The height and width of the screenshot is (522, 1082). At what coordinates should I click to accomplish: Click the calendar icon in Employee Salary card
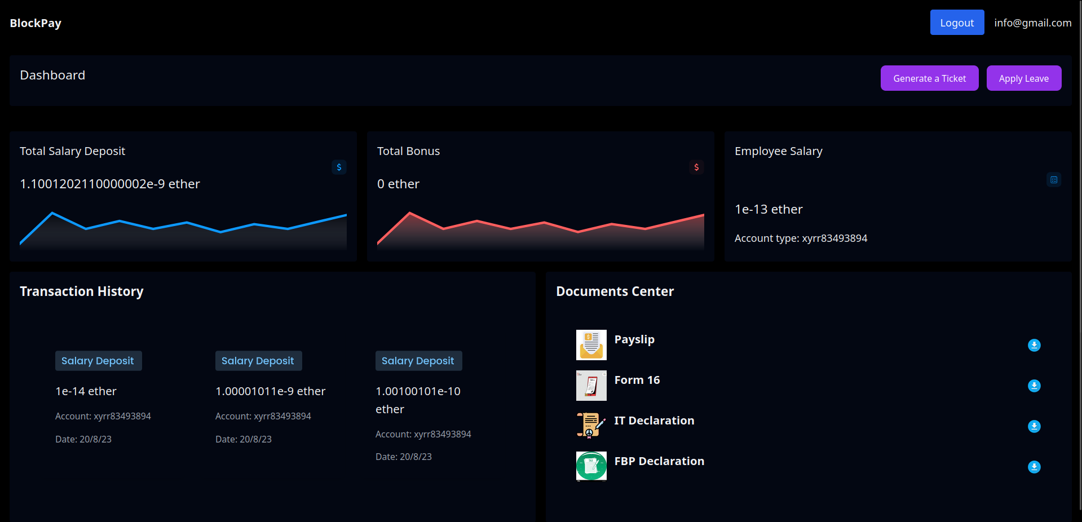(x=1054, y=180)
